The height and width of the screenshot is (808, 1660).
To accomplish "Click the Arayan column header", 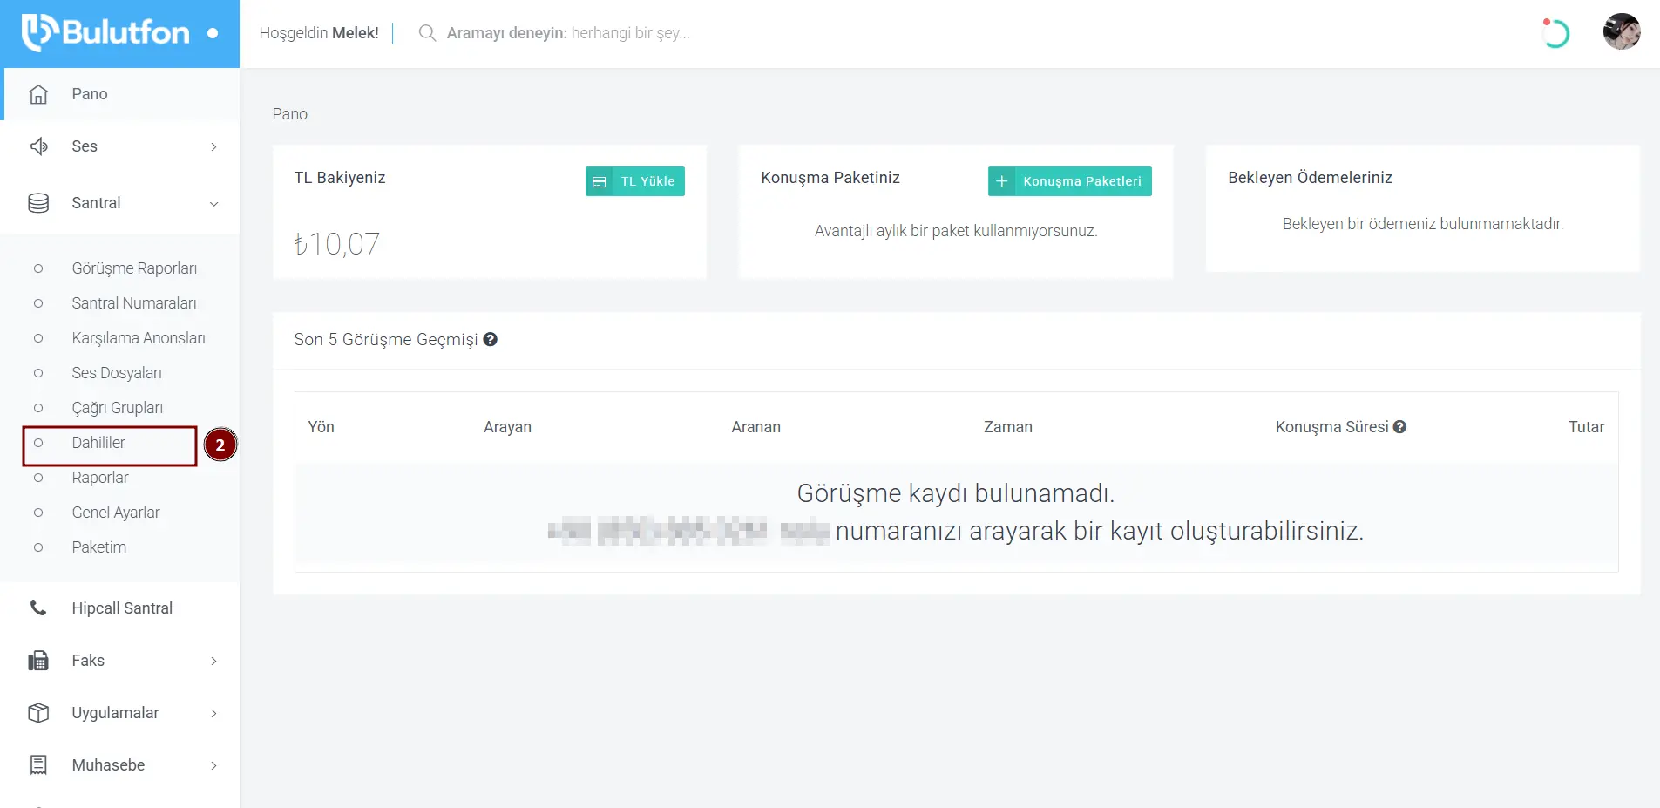I will (x=507, y=427).
